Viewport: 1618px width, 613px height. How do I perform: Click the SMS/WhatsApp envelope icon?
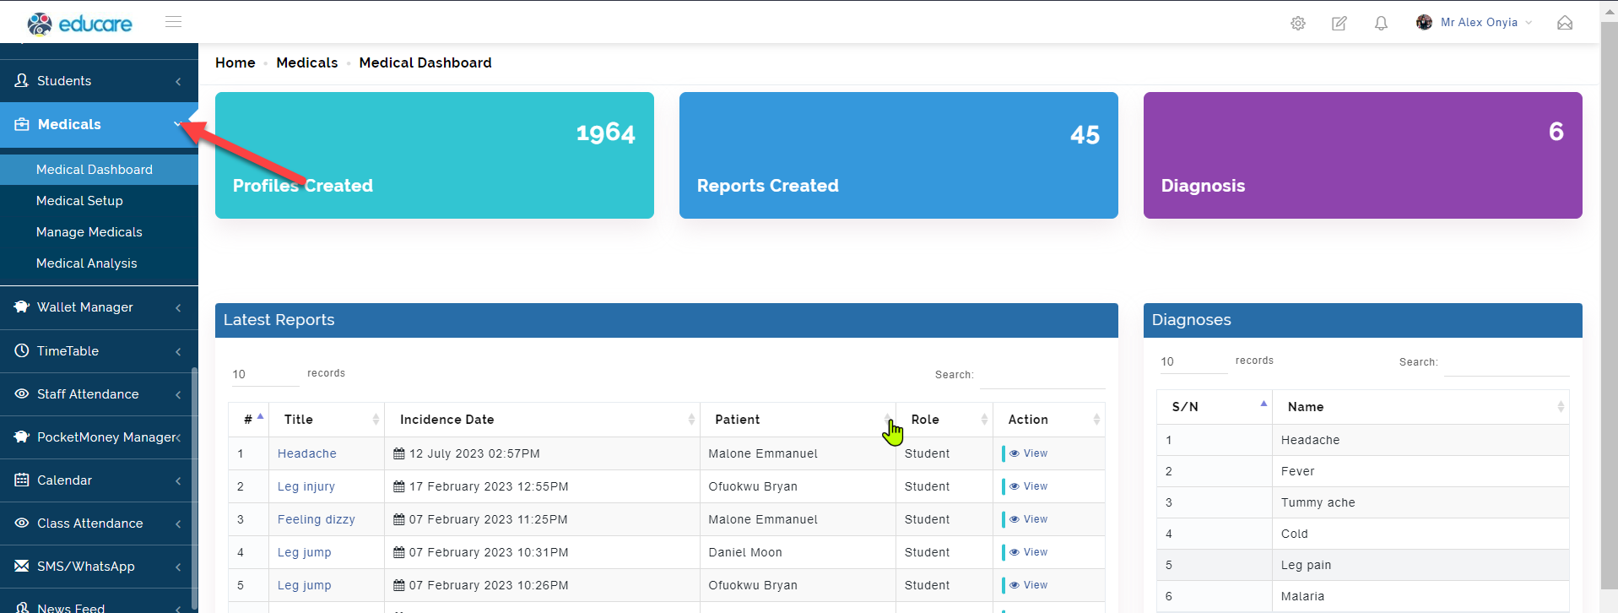click(22, 566)
